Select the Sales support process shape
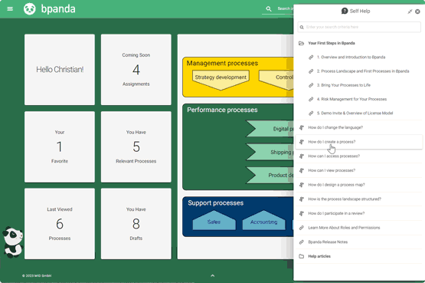425x283 pixels. click(x=214, y=220)
